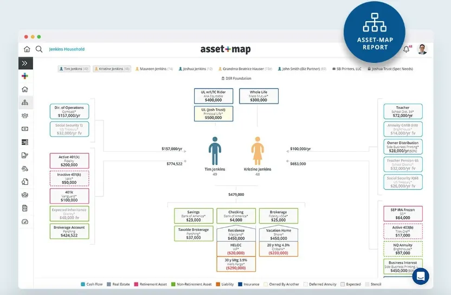Open the report sheet icon in sidebar
This screenshot has height=295, width=451.
click(25, 208)
